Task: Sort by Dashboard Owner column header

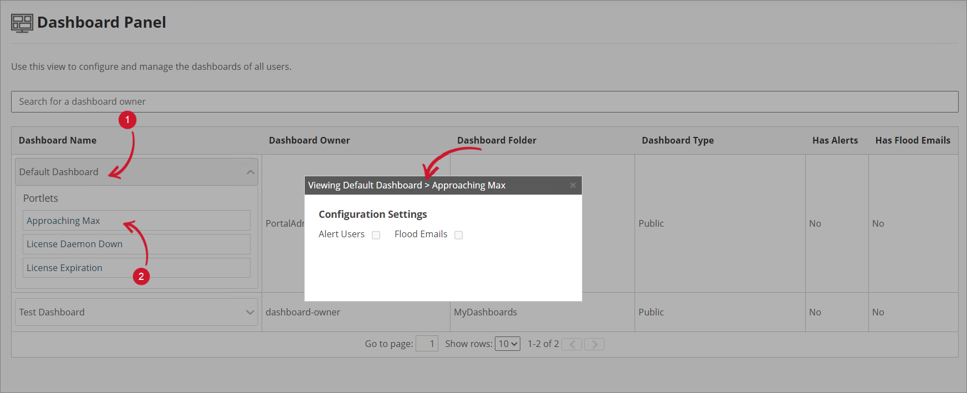Action: [309, 140]
